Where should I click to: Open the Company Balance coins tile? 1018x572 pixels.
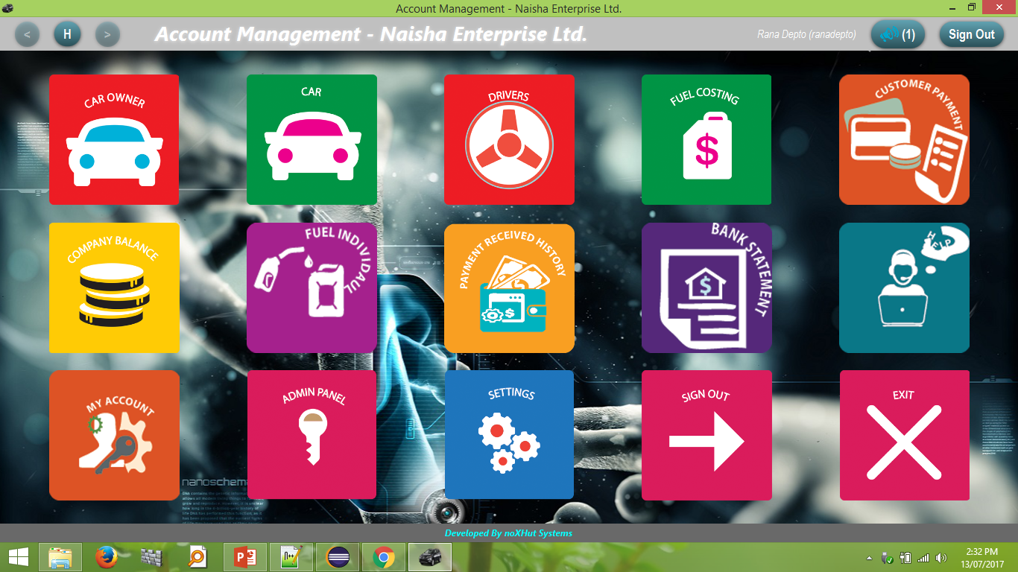click(x=114, y=287)
